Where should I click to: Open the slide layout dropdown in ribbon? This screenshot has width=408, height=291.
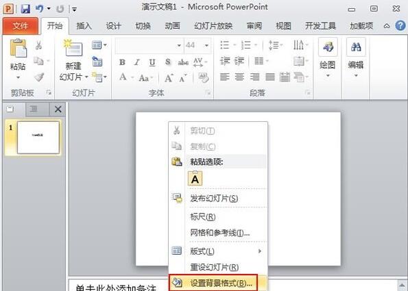coord(99,45)
